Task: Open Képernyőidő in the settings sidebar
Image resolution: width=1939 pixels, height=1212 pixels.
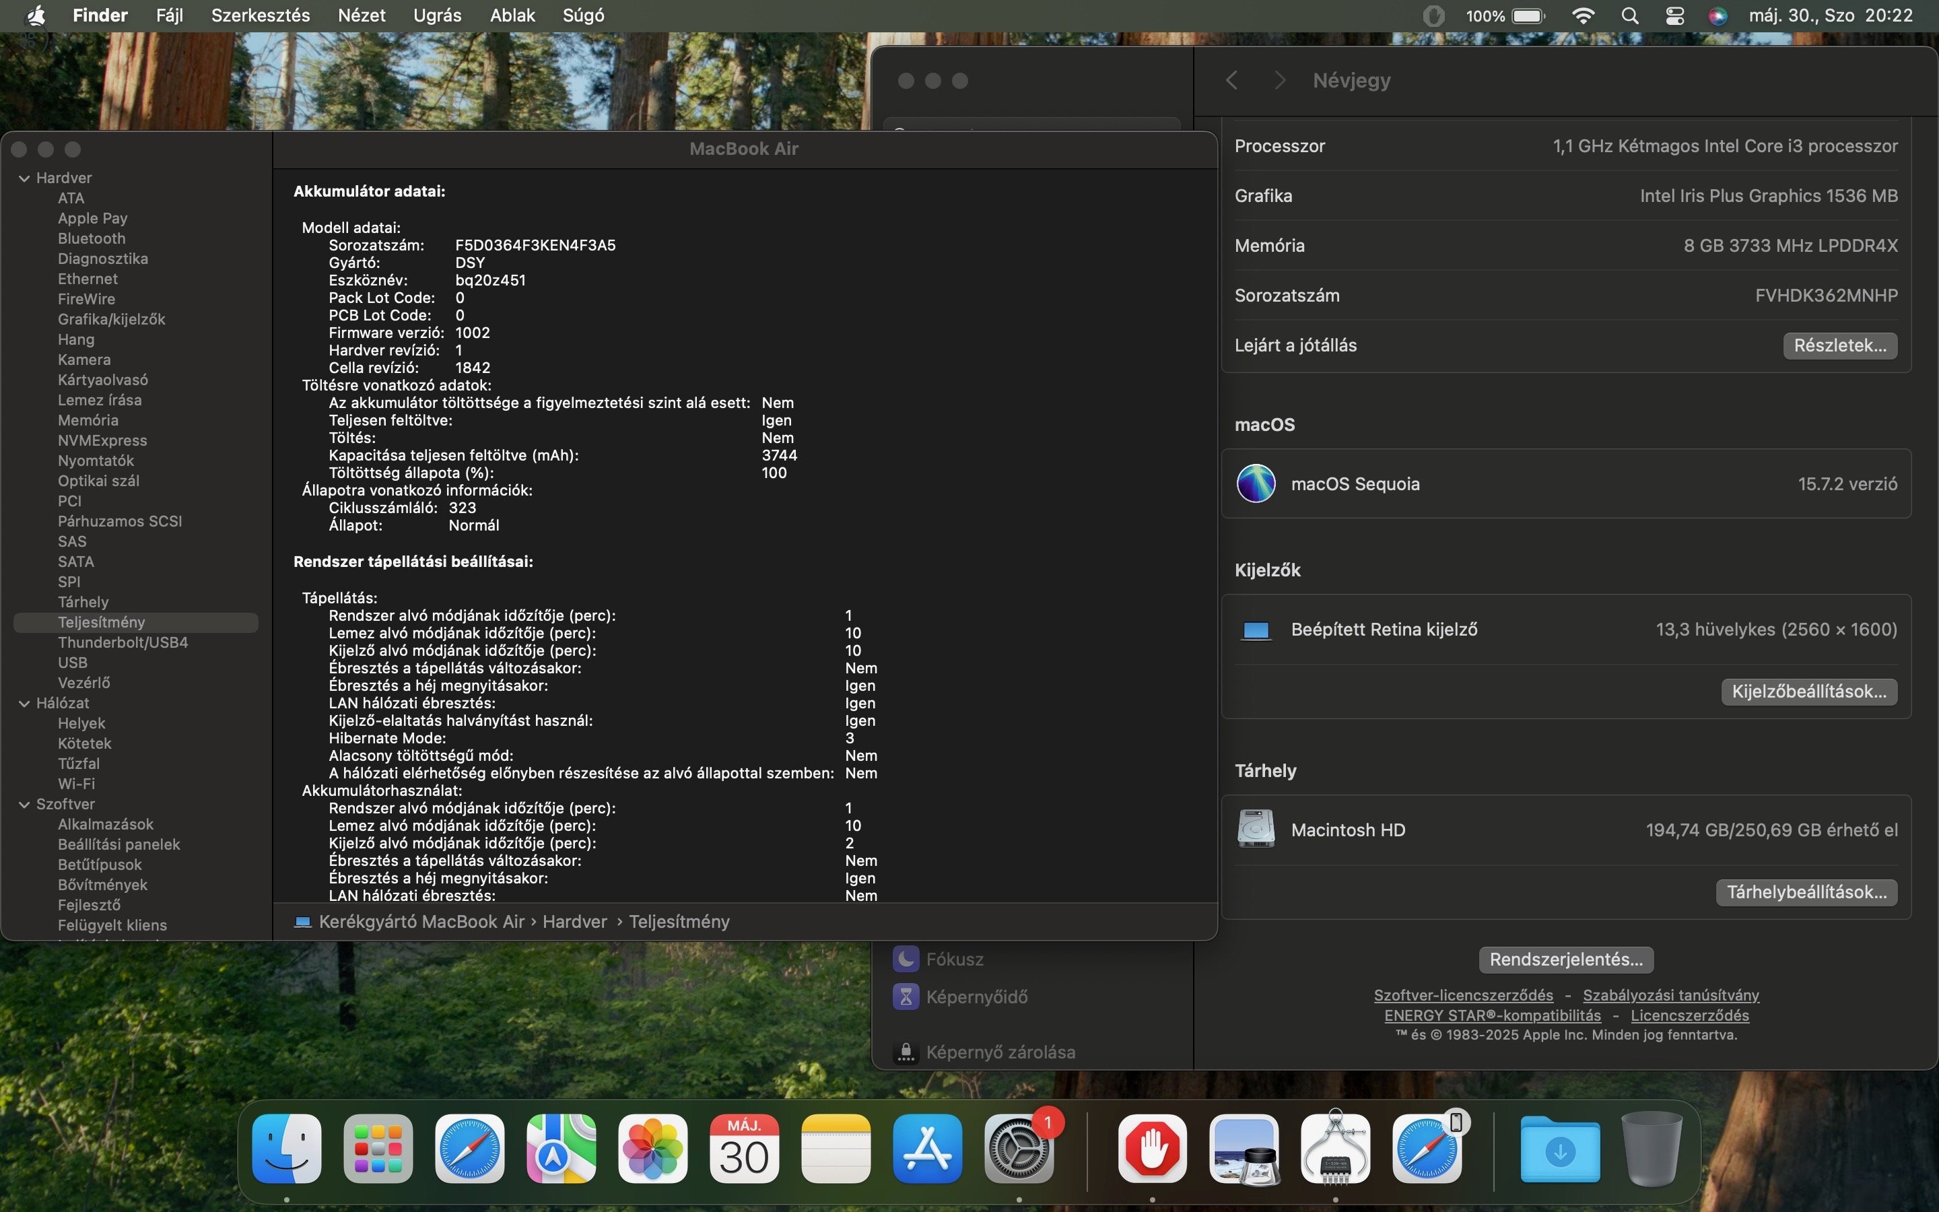Action: [960, 997]
